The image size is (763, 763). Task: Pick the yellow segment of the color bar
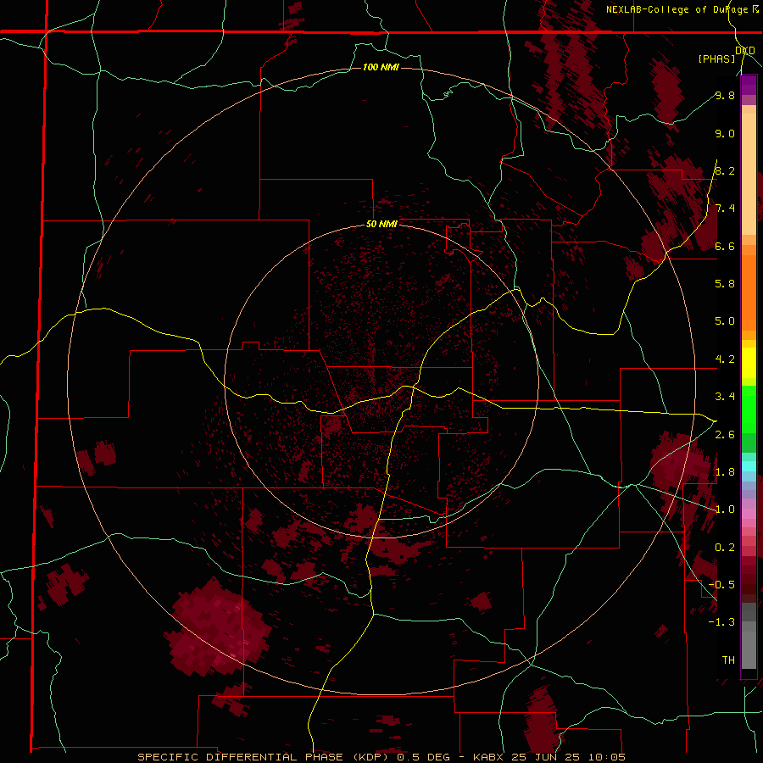(x=749, y=363)
